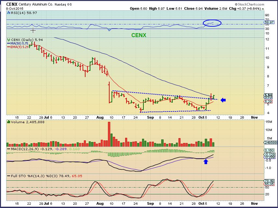Click the small up triangle after the Chg value
This screenshot has width=278, height=208.
(x=263, y=9)
